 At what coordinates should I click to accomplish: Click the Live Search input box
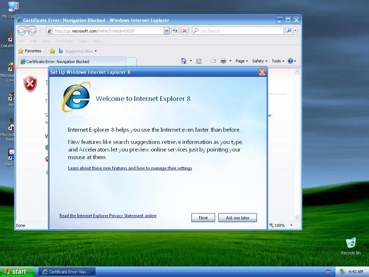[238, 31]
